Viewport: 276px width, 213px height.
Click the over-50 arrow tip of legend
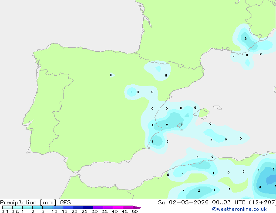pos(138,207)
